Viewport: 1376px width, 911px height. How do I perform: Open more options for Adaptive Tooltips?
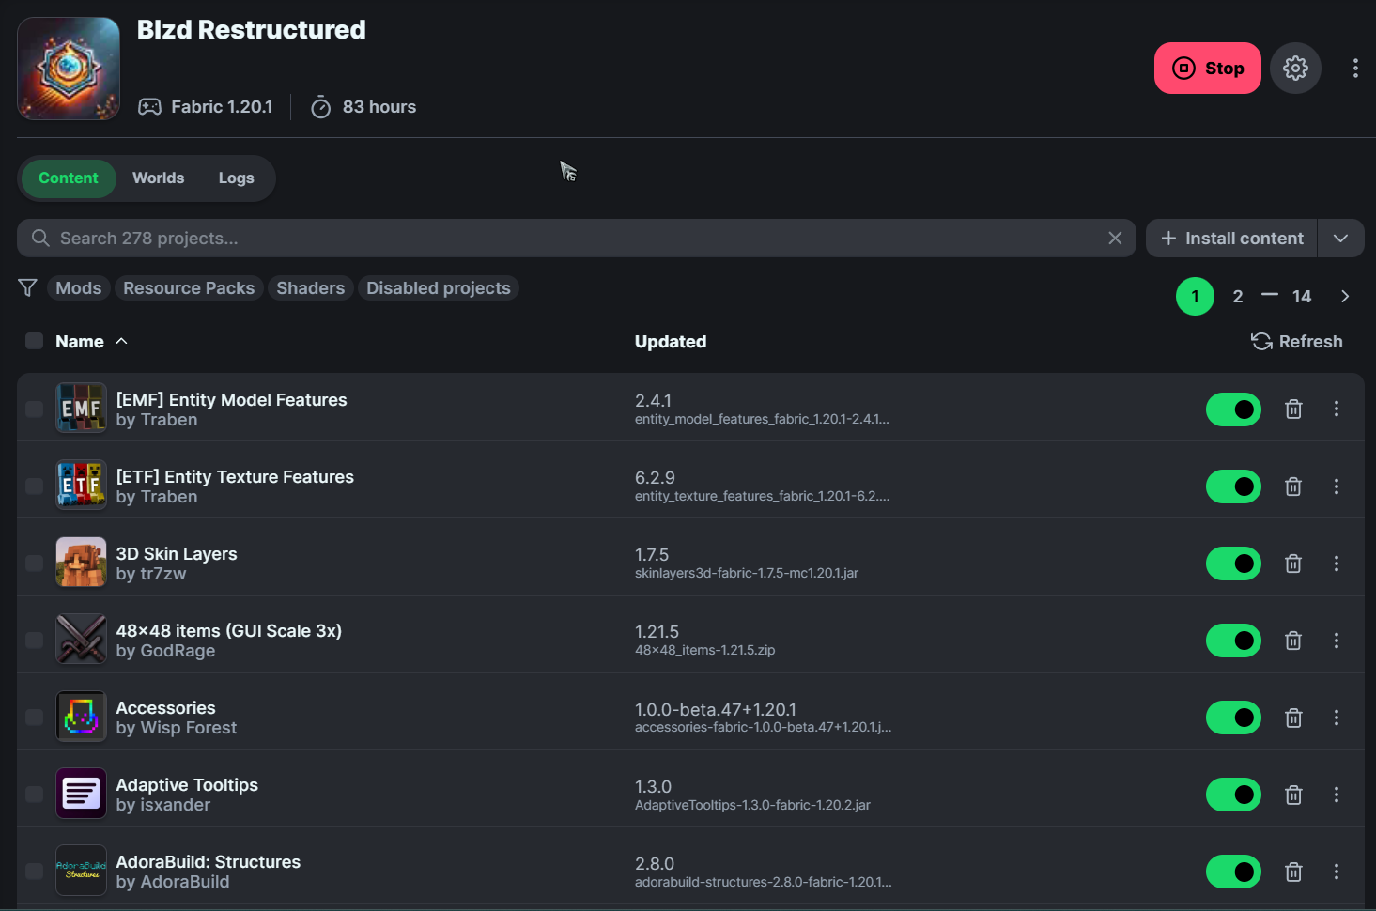point(1336,795)
